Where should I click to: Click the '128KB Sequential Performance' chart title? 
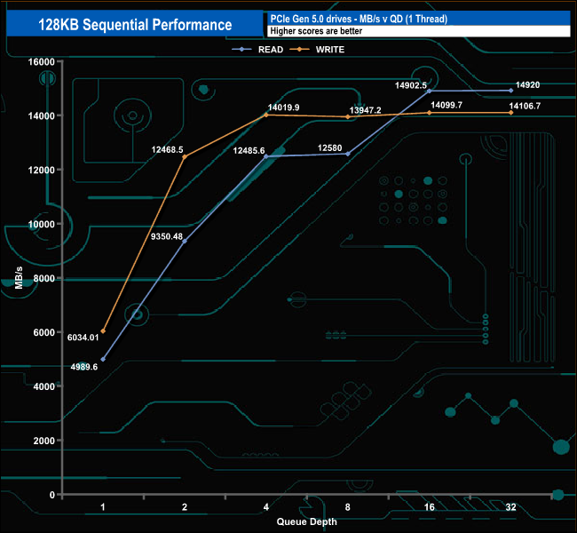coord(135,25)
